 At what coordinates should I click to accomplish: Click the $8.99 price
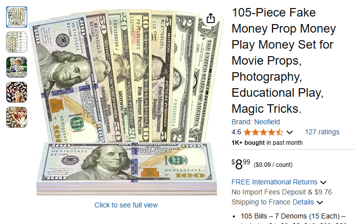241,164
